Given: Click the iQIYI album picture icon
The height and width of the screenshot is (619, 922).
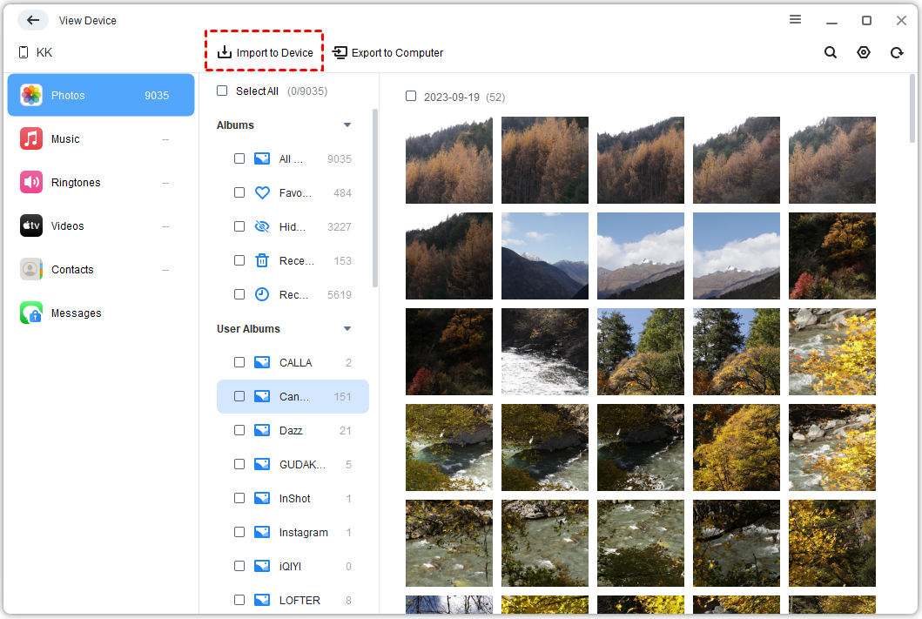Looking at the screenshot, I should tap(262, 566).
